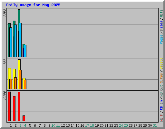The height and width of the screenshot is (129, 165).
Task: Click day 15 on the date axis
Action: (x=77, y=125)
